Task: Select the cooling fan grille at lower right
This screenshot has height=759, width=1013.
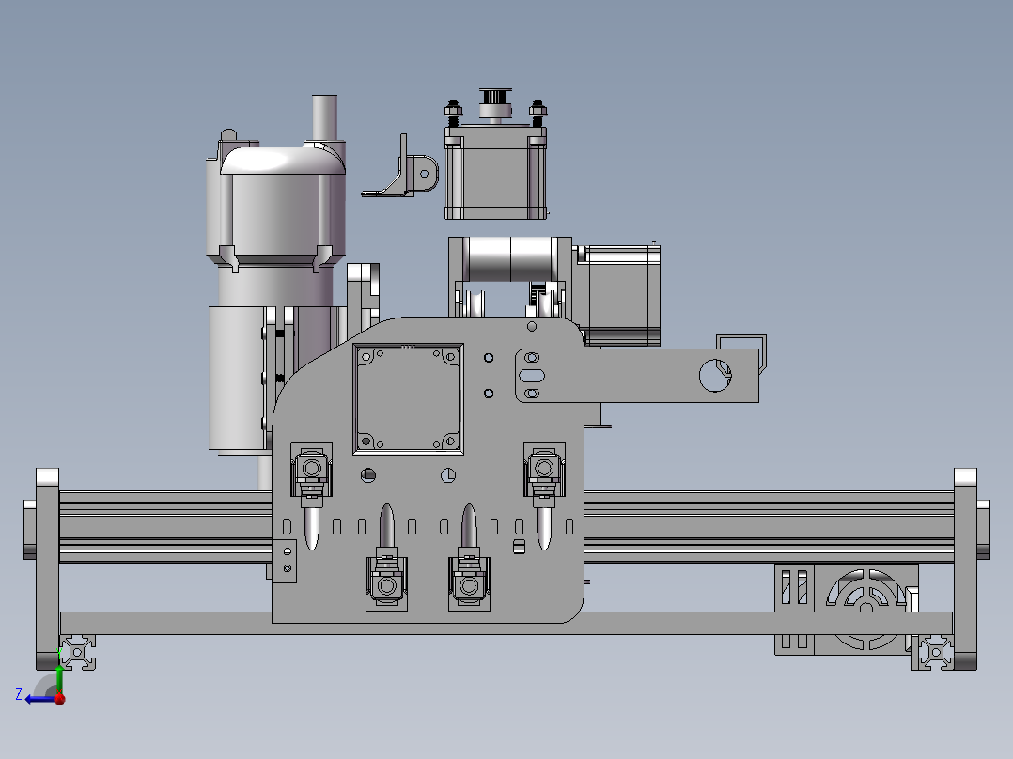Action: (865, 608)
